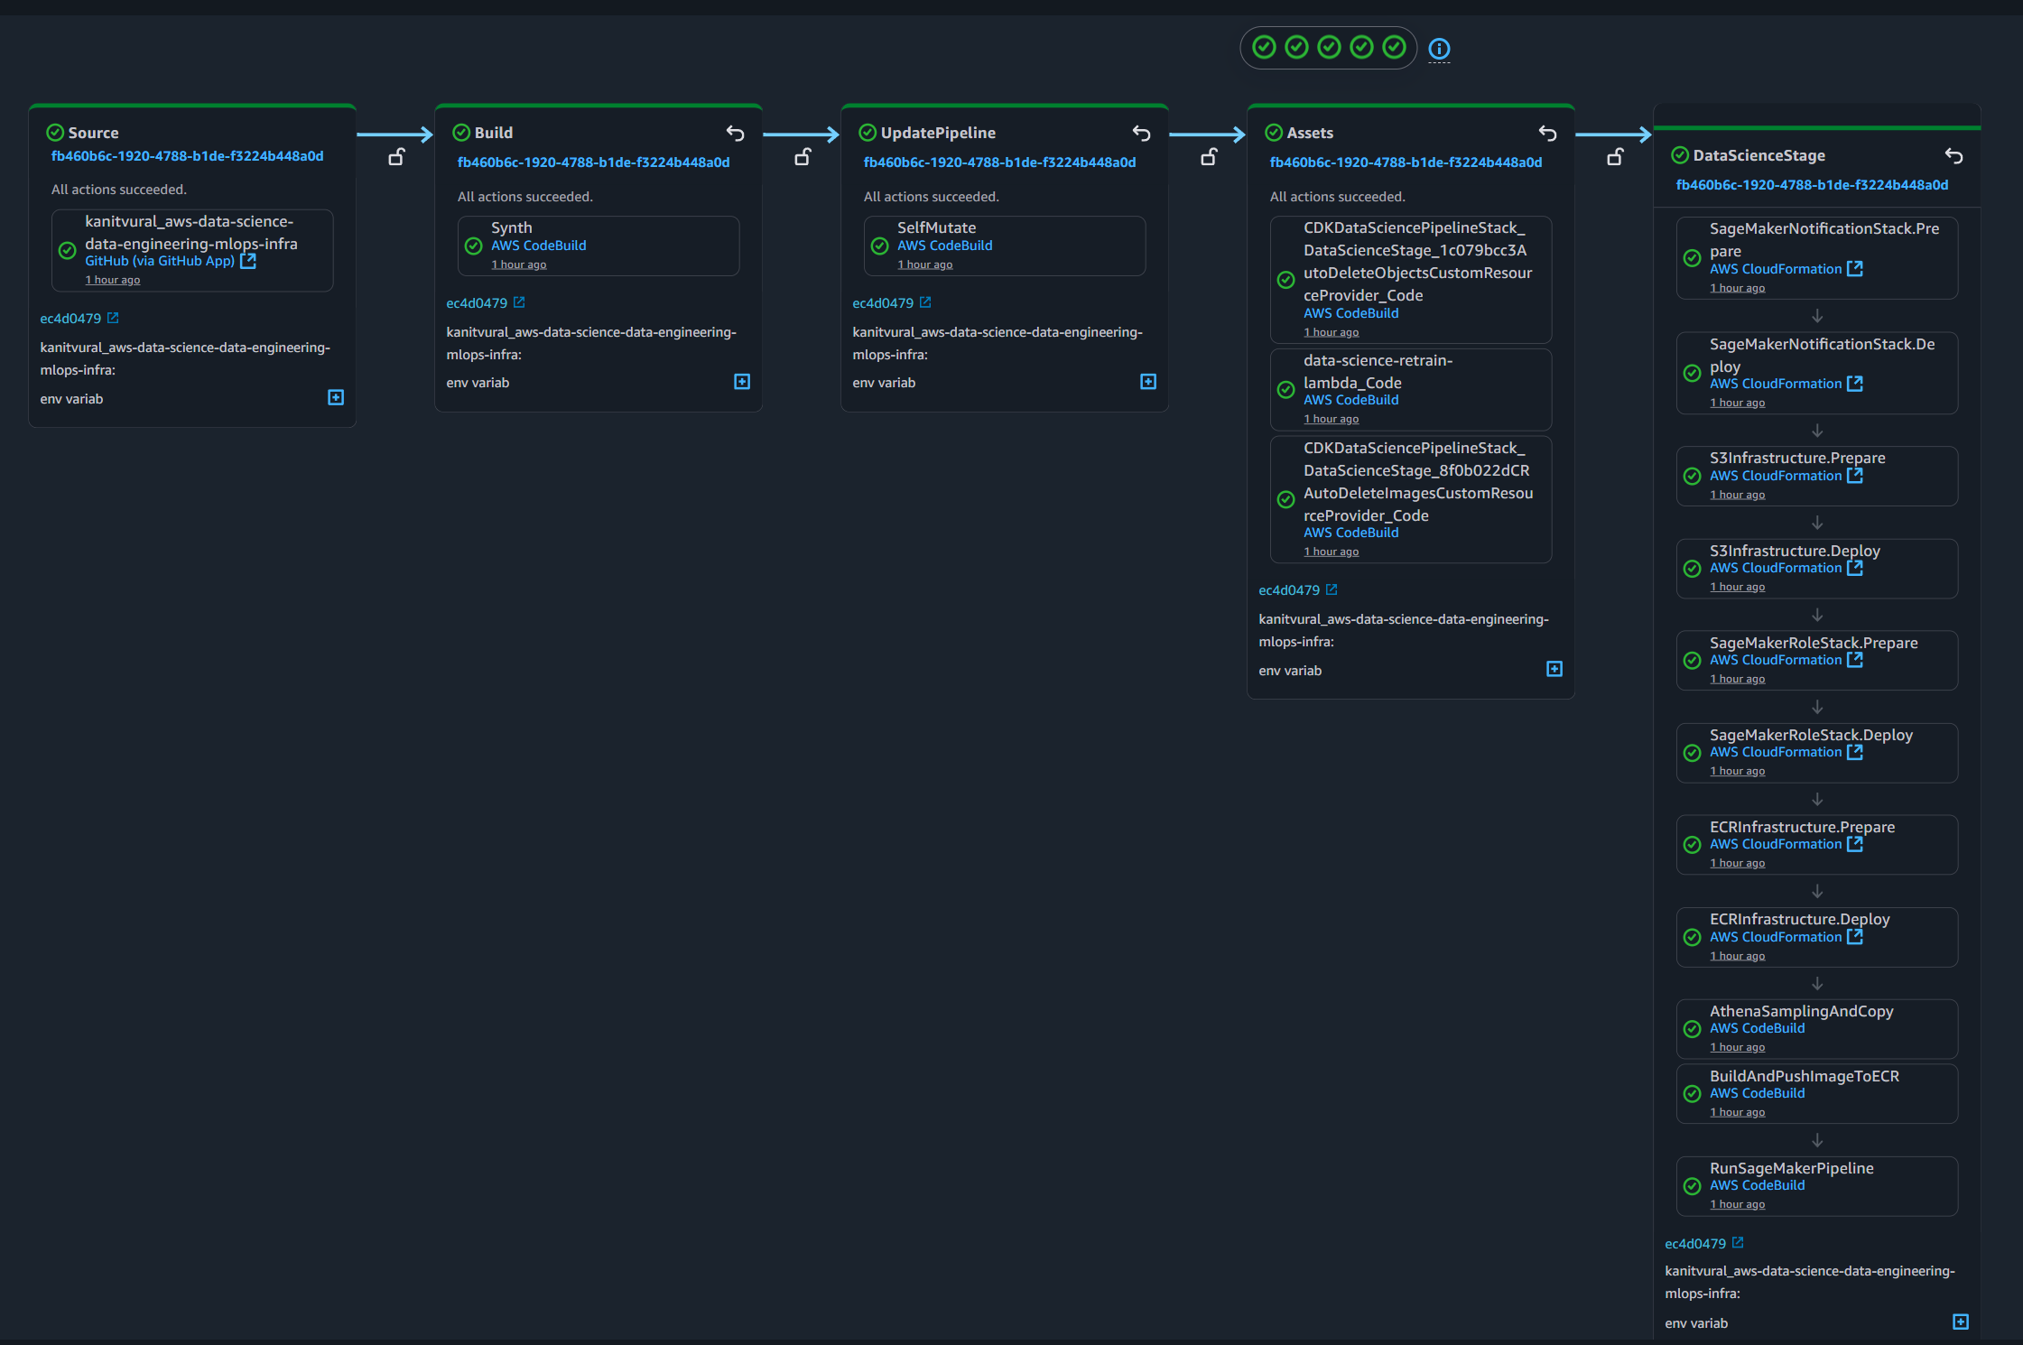Toggle the transition lock between Build and UpdatePipeline
Screen dimensions: 2023x1345
coord(803,157)
